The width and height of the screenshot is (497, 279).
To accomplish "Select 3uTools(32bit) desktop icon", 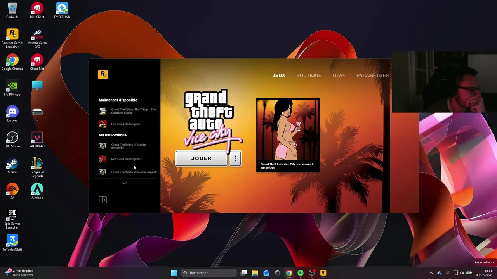I will coord(12,243).
